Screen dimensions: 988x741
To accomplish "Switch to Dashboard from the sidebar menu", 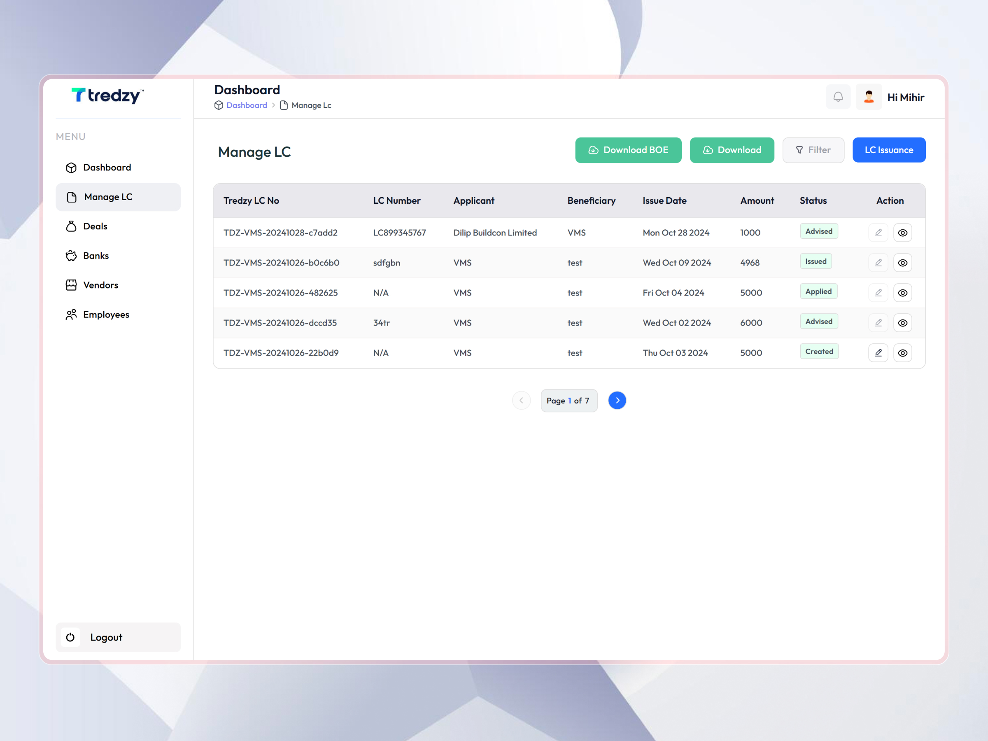I will pos(107,168).
